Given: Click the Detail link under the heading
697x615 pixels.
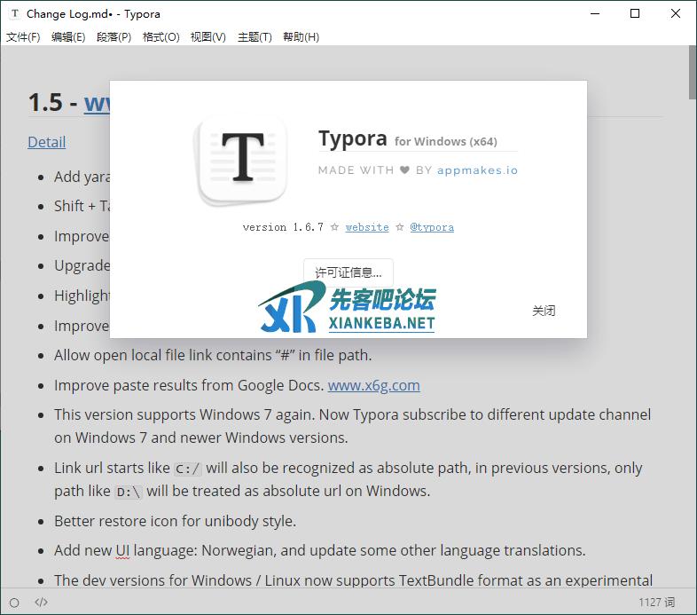Looking at the screenshot, I should pos(46,142).
